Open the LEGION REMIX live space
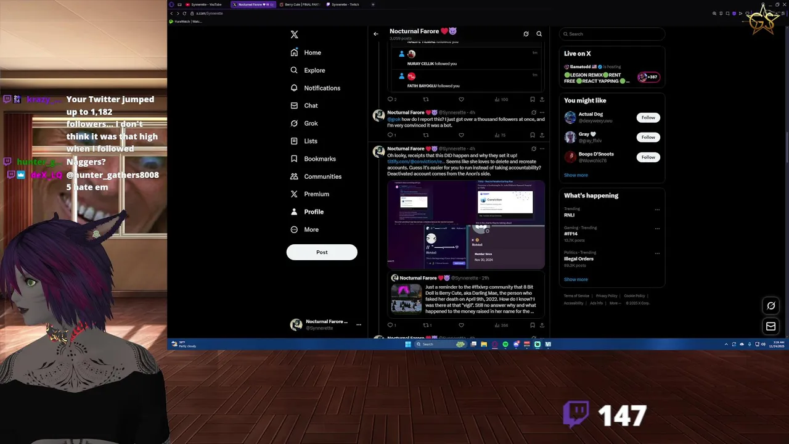Screen dimensions: 789x444 click(x=611, y=74)
